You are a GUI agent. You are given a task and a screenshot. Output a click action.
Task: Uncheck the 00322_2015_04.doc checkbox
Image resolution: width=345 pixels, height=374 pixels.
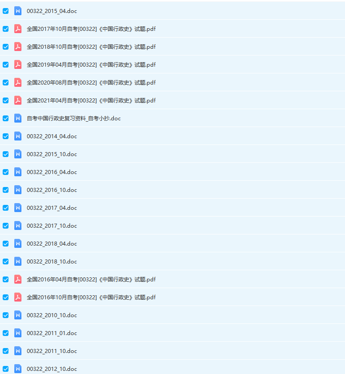[x=6, y=11]
